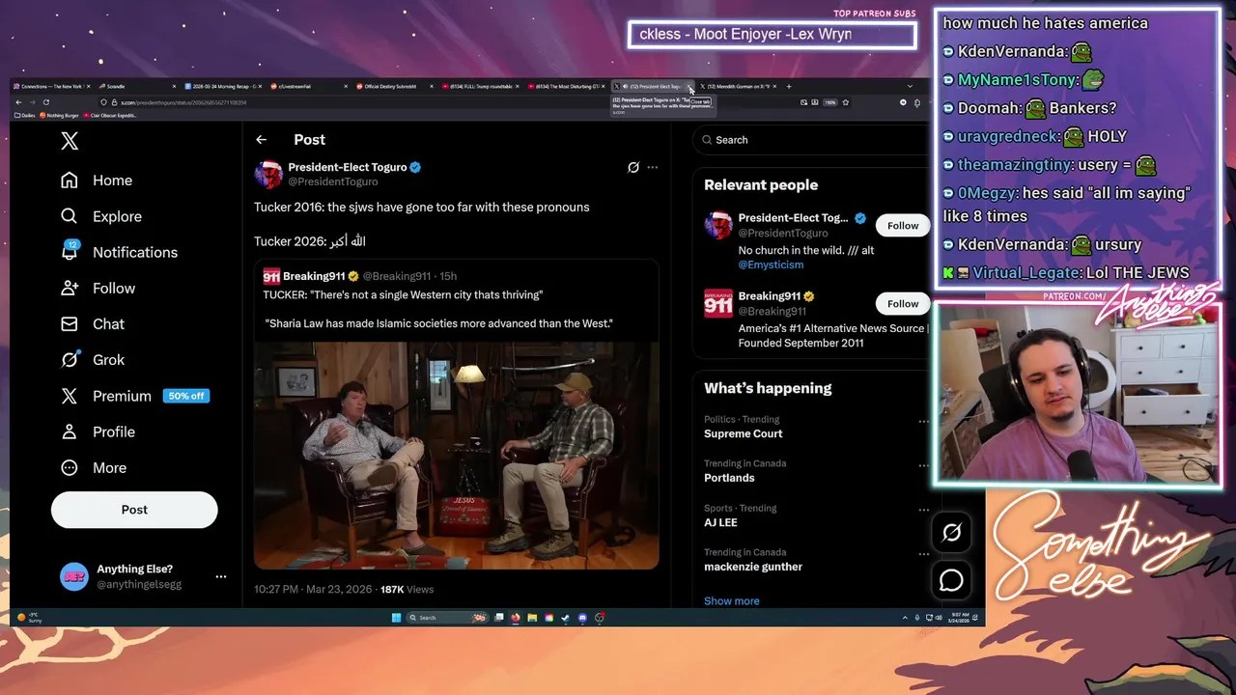This screenshot has height=695, width=1236.
Task: Click Show more under What's happening
Action: pyautogui.click(x=732, y=600)
